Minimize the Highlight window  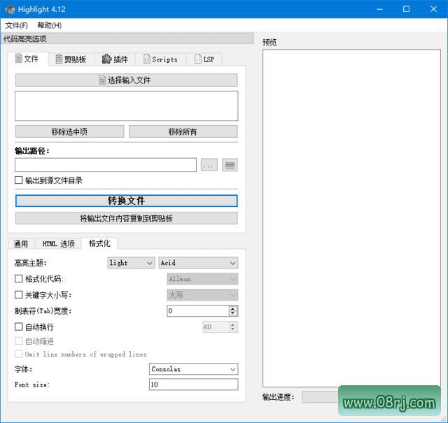point(379,9)
